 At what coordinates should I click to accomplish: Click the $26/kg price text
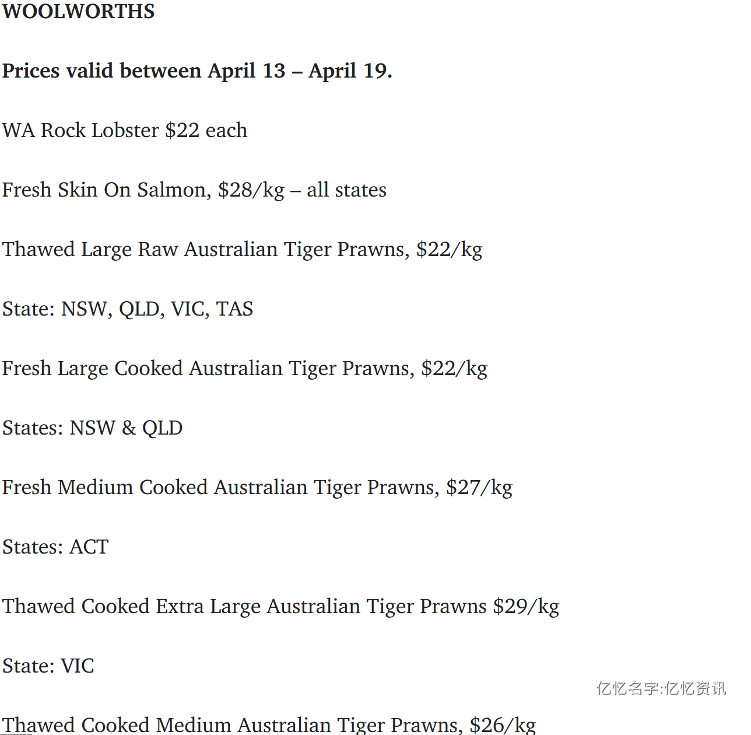503,725
